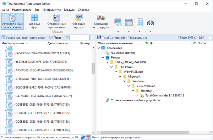Select program {C497A9DE-E8CA-47BA-8324-45103AE7CCD7}
The width and height of the screenshot is (213, 140).
(43, 96)
